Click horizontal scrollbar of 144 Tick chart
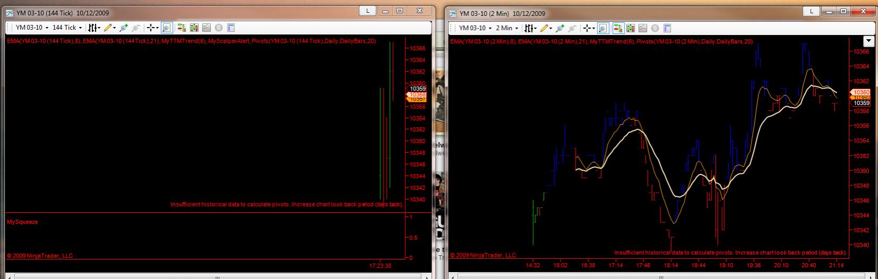 [217, 276]
